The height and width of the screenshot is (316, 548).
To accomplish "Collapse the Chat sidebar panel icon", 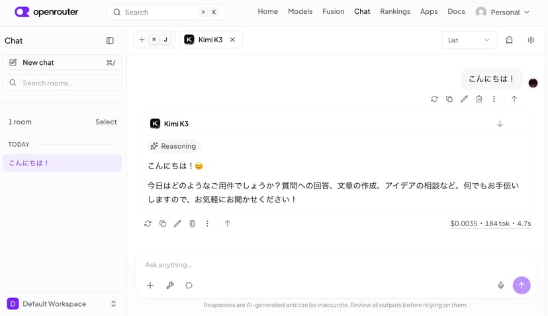I will (110, 40).
